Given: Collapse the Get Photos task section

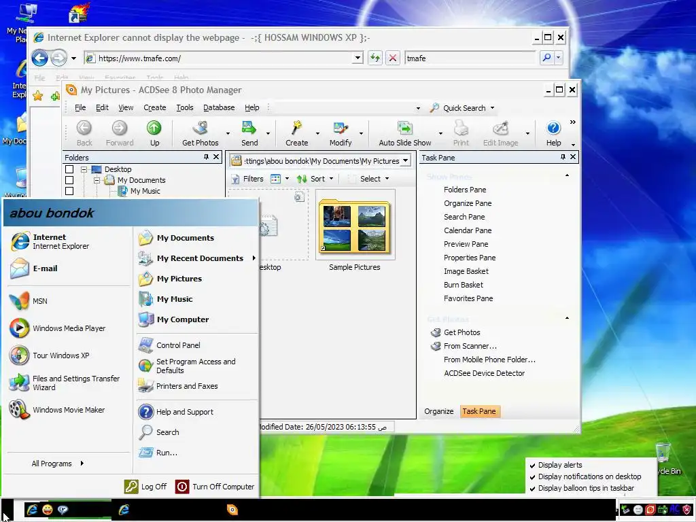Looking at the screenshot, I should pos(567,318).
